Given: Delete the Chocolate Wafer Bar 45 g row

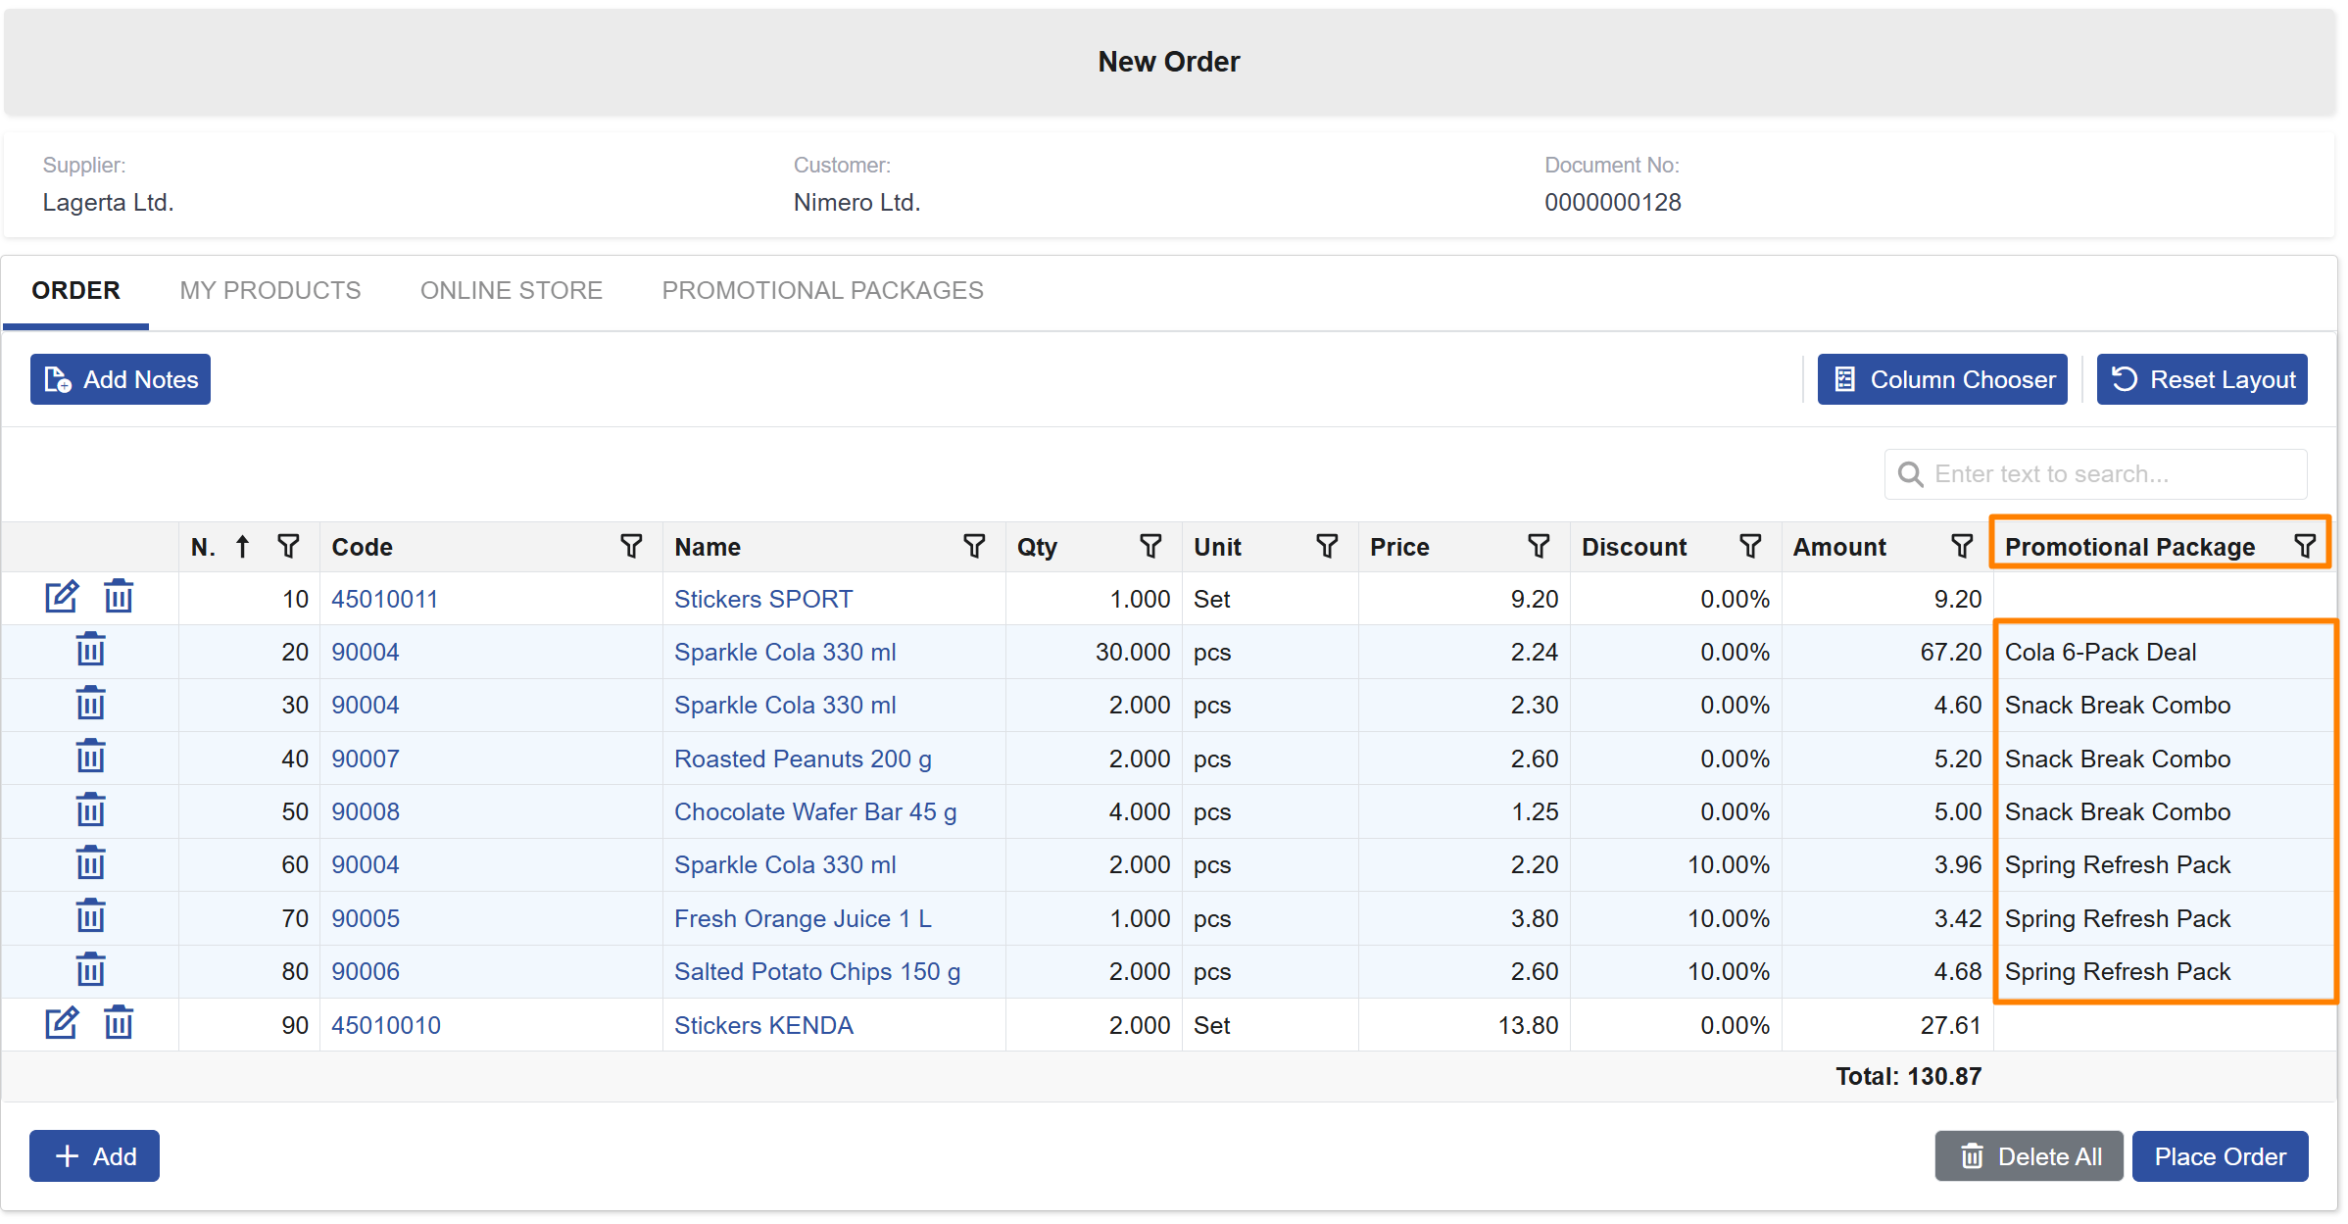Looking at the screenshot, I should [x=90, y=810].
